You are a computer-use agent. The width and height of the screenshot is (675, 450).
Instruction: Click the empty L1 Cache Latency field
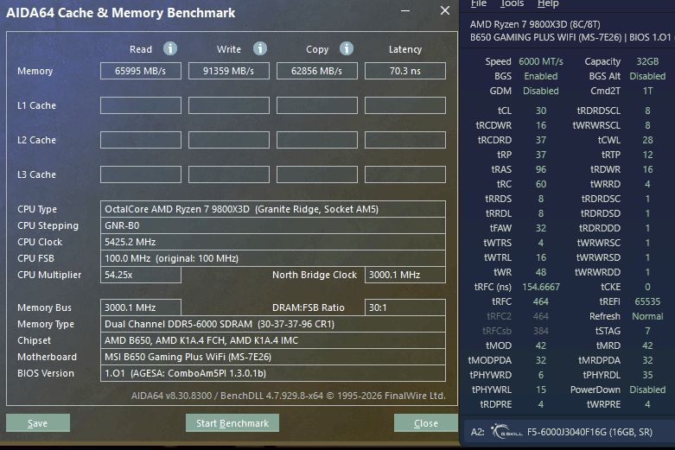pos(405,105)
